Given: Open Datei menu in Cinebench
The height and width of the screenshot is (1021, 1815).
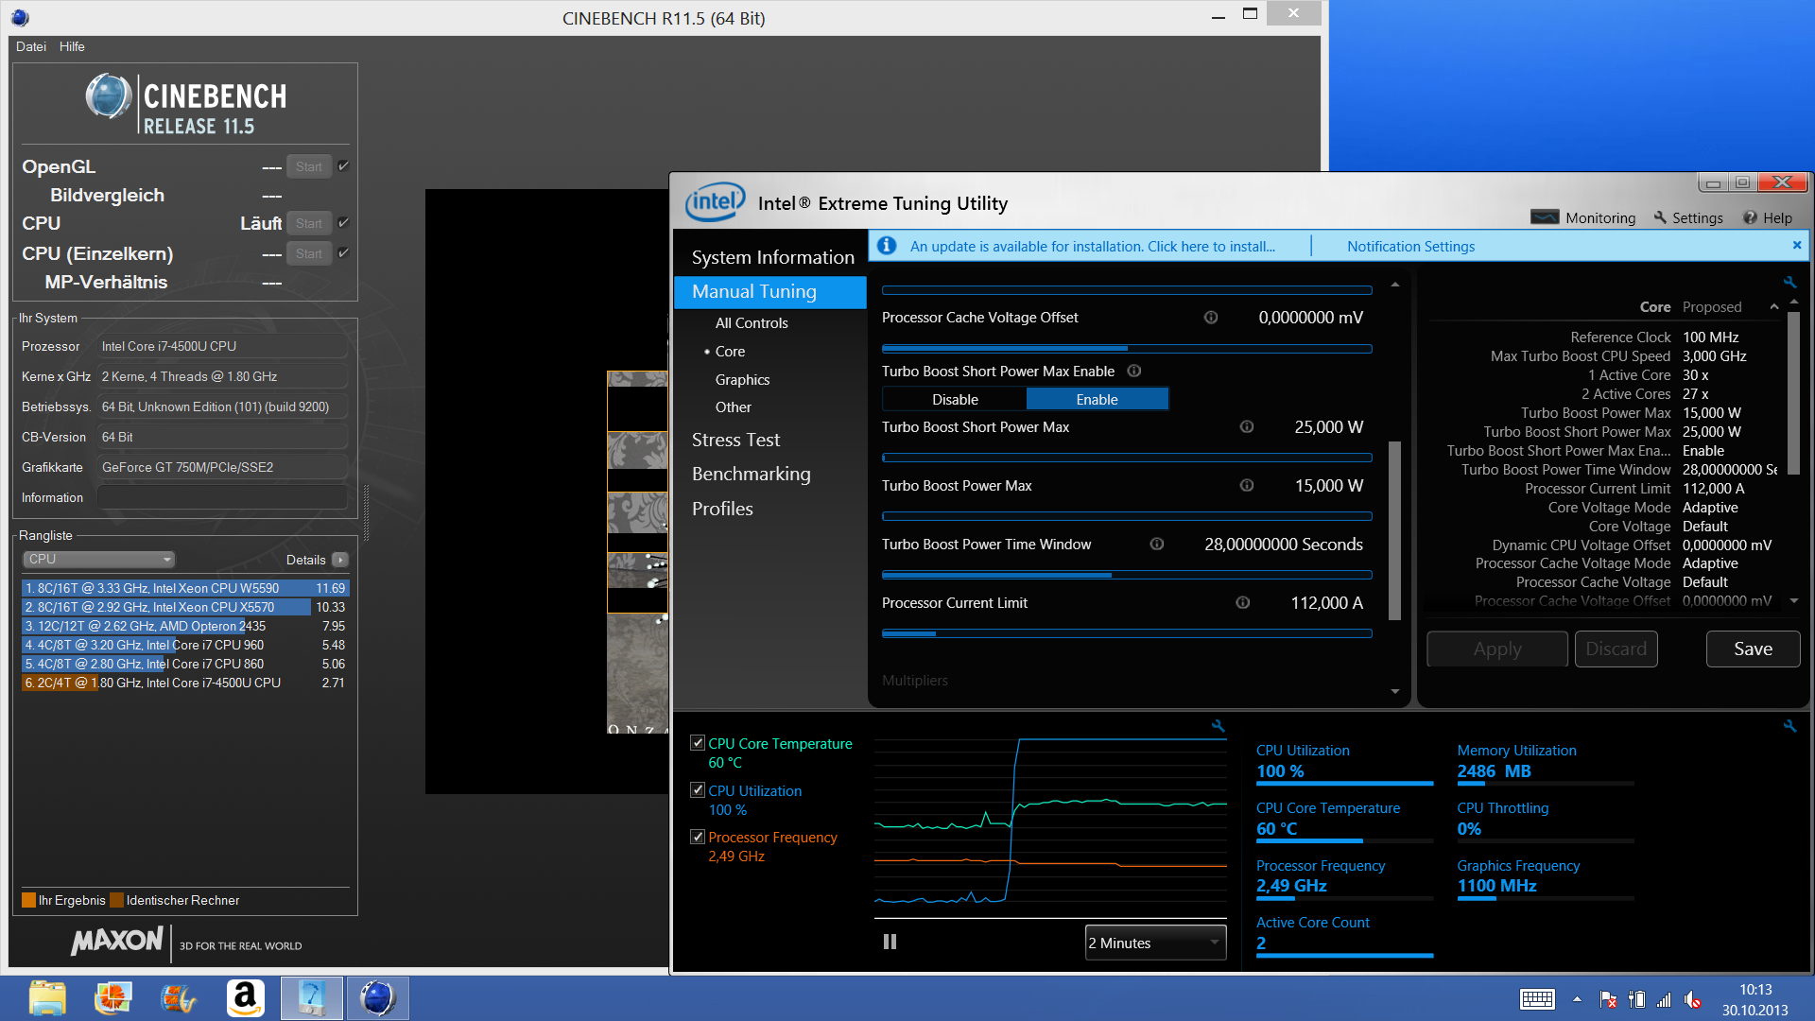Looking at the screenshot, I should [x=30, y=46].
